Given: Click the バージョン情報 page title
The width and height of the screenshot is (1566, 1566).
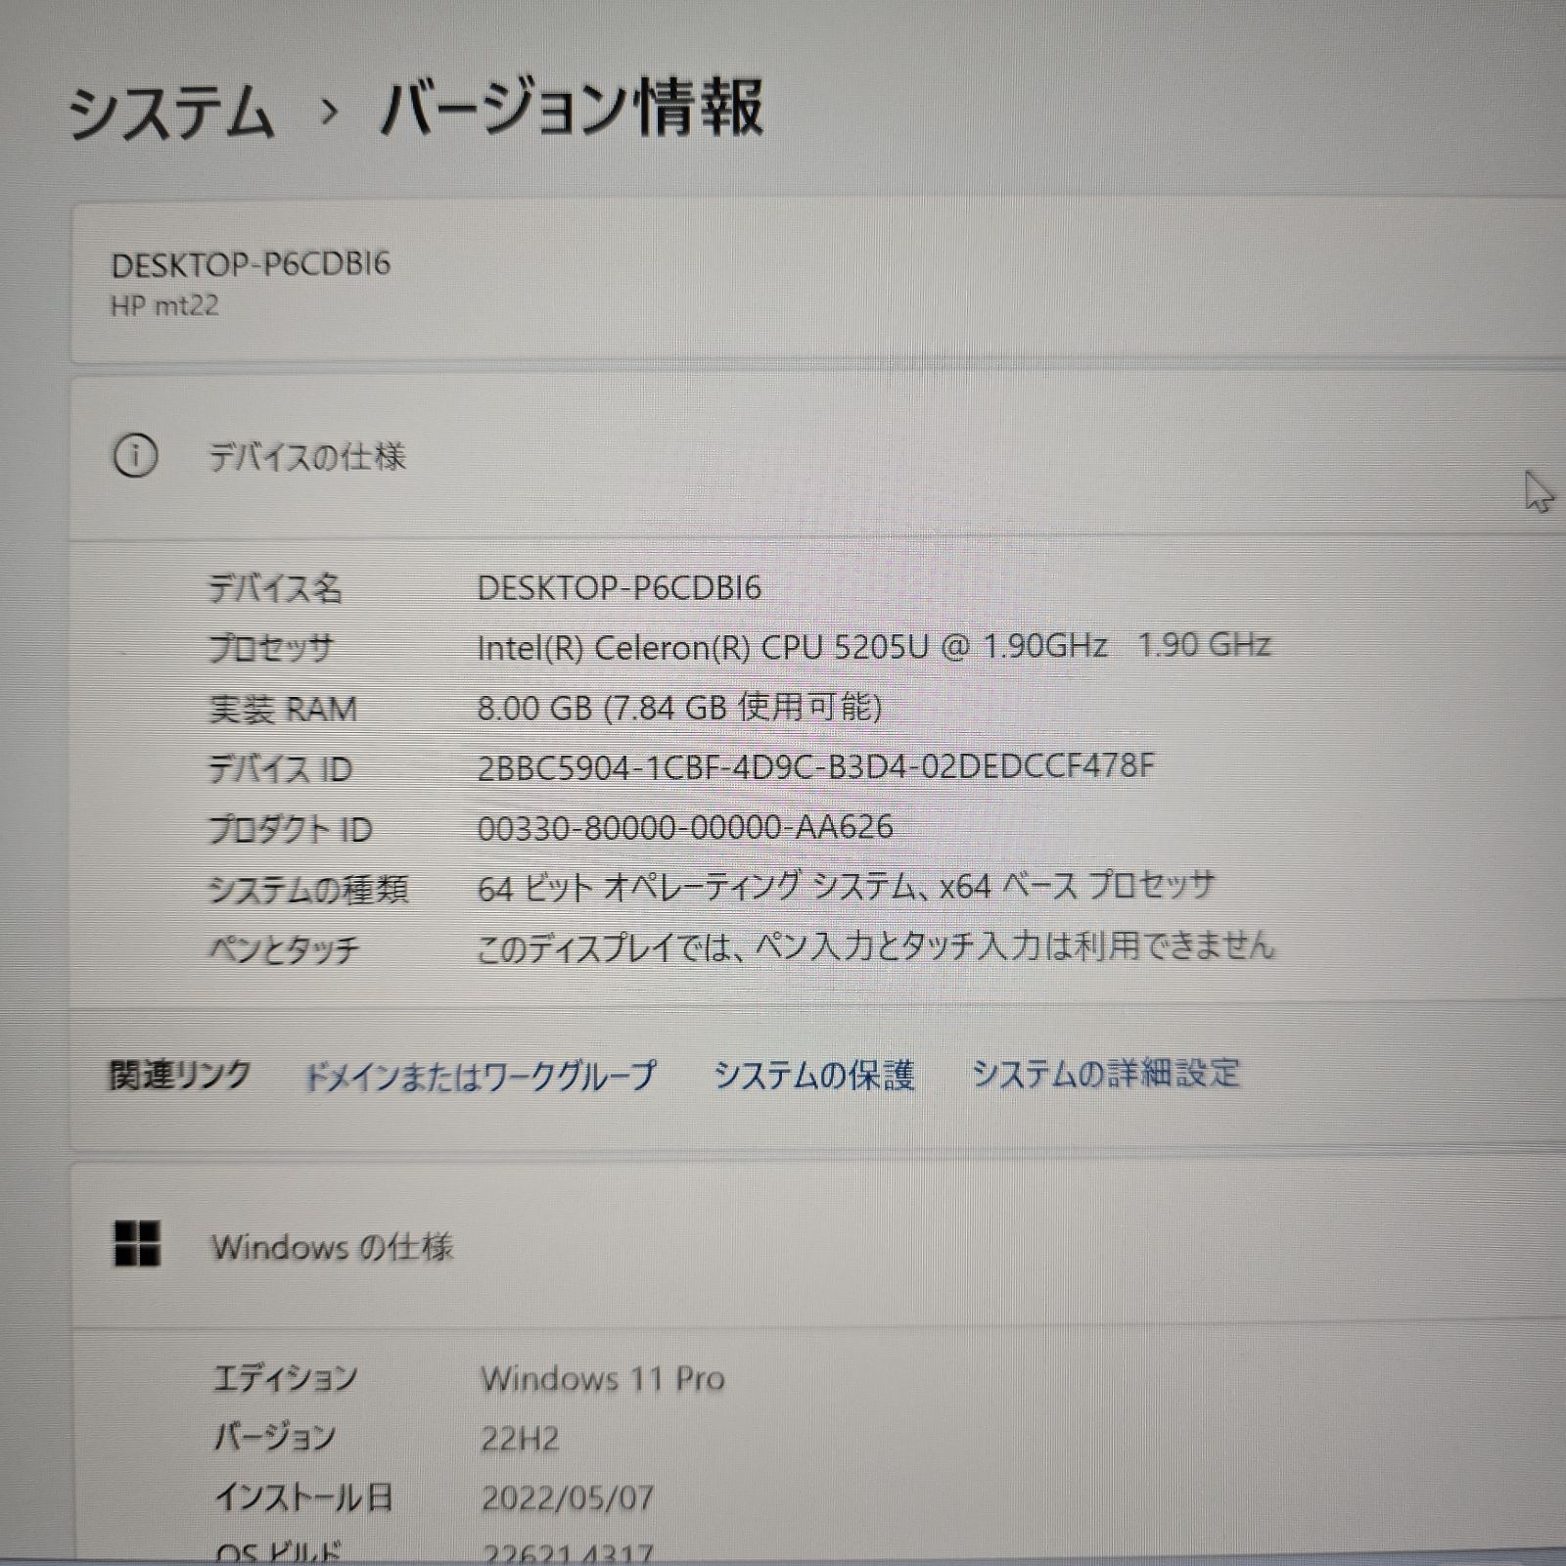Looking at the screenshot, I should tap(572, 108).
